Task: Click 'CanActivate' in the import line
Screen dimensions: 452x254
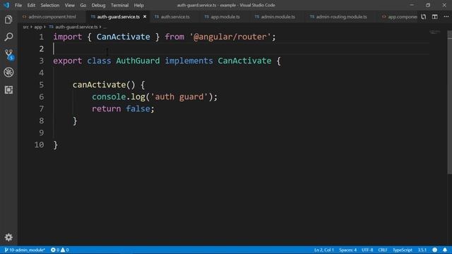Action: (x=123, y=37)
